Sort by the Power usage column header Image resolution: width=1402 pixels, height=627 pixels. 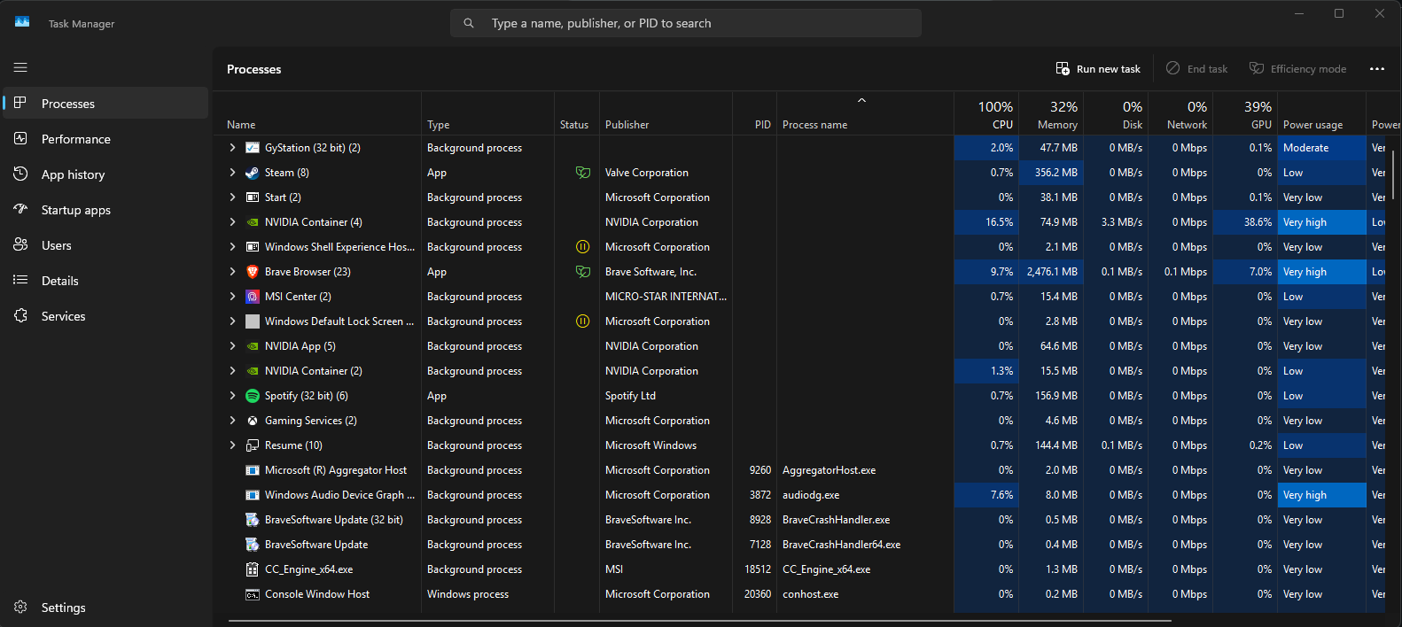pos(1321,114)
